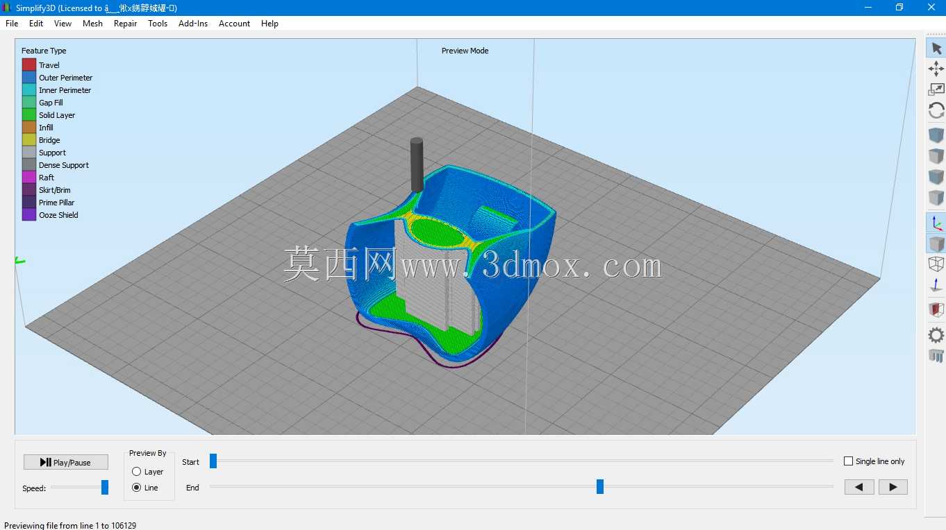Select the rotate model tool
Viewport: 946px width, 530px height.
click(936, 110)
